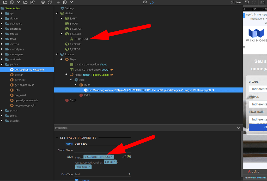Open query1 with its external link arrow icon

112,70
